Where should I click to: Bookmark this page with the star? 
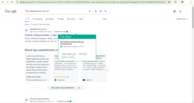pyautogui.click(x=169, y=2)
